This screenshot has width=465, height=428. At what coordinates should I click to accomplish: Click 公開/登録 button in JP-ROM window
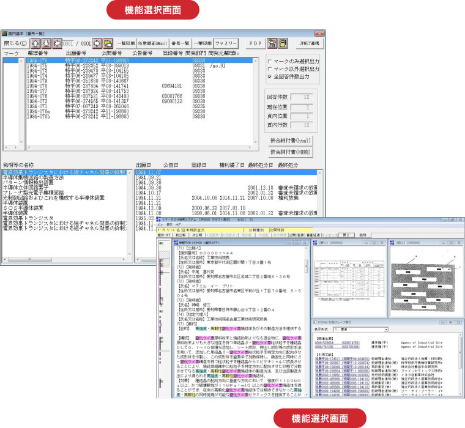point(297,235)
